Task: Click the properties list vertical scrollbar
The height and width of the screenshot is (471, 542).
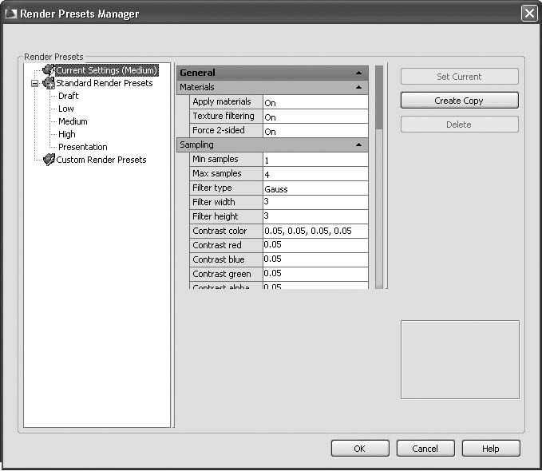Action: coord(380,176)
